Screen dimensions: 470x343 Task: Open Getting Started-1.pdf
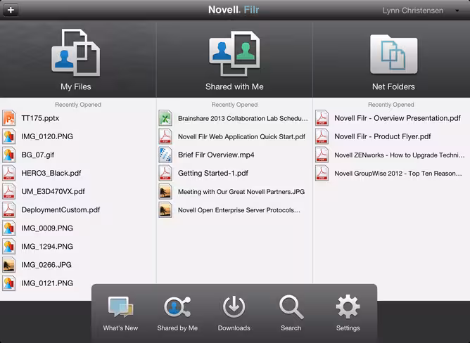click(x=213, y=174)
